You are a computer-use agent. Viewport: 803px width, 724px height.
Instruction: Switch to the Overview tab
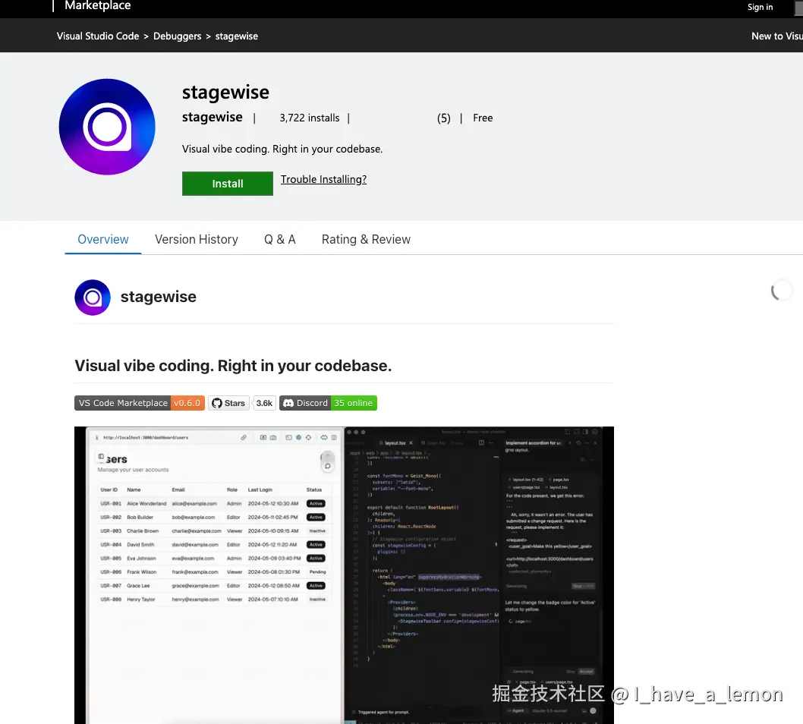(x=103, y=239)
